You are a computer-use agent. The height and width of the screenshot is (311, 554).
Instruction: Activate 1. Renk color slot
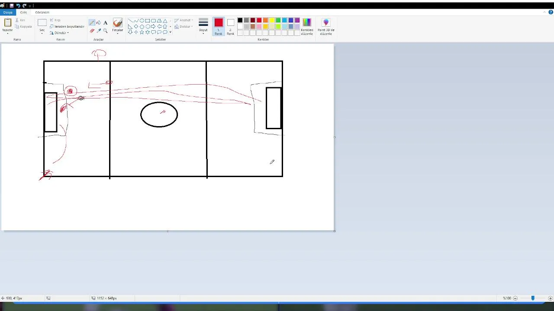[x=219, y=26]
